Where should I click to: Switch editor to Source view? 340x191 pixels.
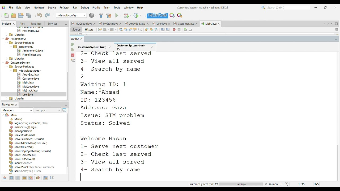(x=76, y=29)
